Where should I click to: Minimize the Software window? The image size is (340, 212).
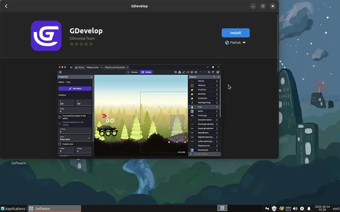click(x=253, y=6)
